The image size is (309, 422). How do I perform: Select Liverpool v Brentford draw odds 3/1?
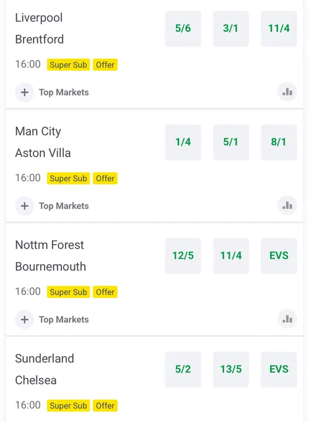pyautogui.click(x=231, y=29)
